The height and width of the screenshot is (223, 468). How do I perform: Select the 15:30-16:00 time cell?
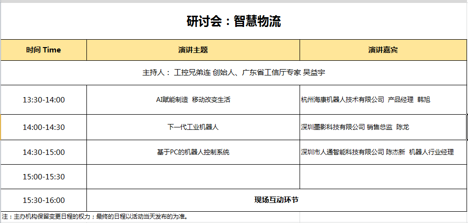coord(44,200)
